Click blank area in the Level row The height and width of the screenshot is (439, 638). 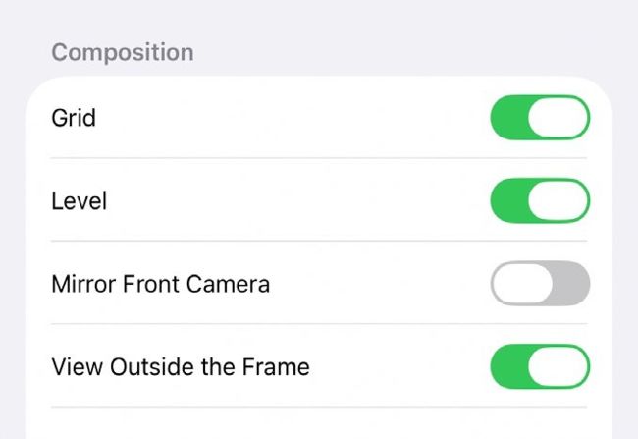pyautogui.click(x=297, y=200)
